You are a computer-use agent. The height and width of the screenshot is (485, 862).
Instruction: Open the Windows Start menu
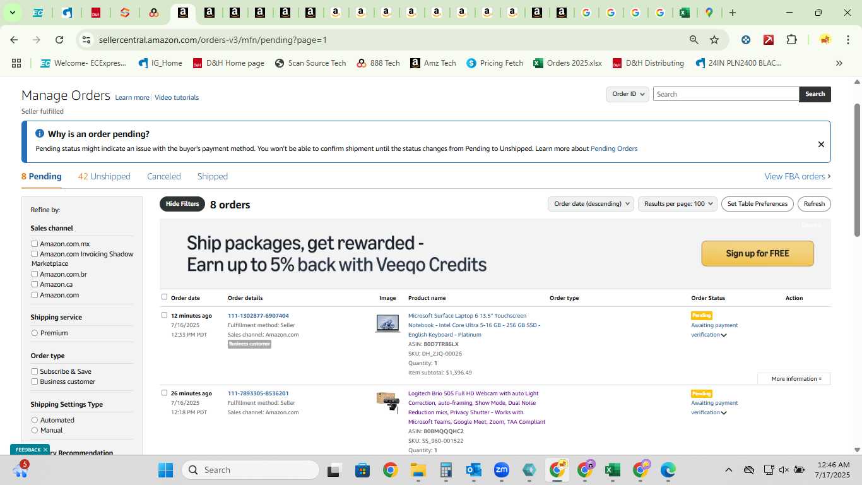coord(165,470)
